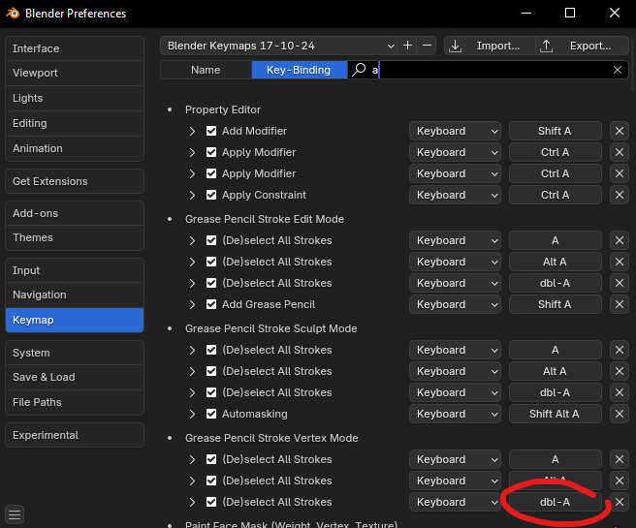636x528 pixels.
Task: Uncheck Sculpt Mode Alt A (De)select All Strokes
Action: pyautogui.click(x=211, y=371)
